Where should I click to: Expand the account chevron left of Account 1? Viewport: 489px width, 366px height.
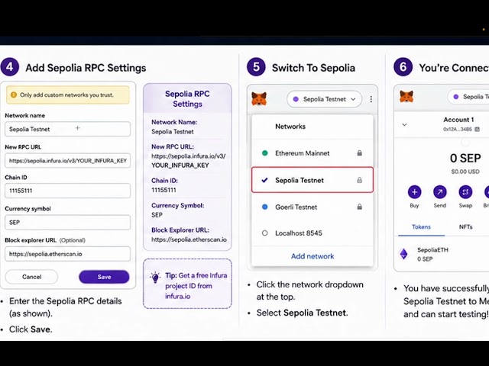click(404, 125)
